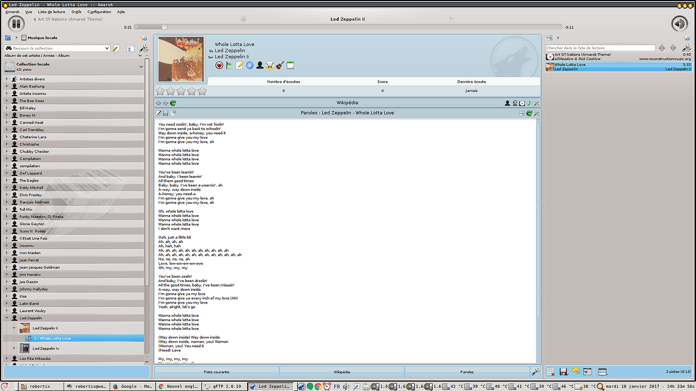Viewport: 696px width, 391px height.
Task: Toggle bookmark star icon above the collection
Action: click(x=144, y=38)
